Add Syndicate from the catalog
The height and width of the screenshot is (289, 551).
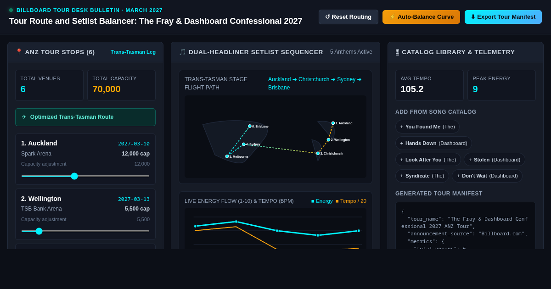click(x=422, y=176)
